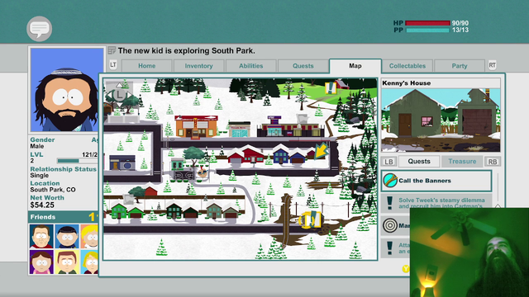
Task: Click the teal PP bar
Action: [x=427, y=30]
